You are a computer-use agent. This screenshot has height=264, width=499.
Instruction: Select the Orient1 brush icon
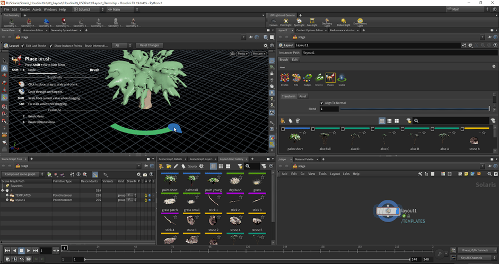319,78
